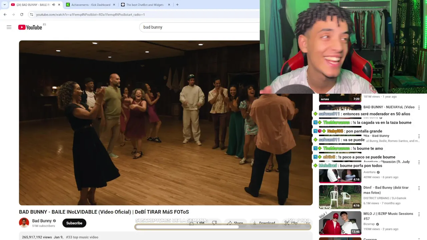The height and width of the screenshot is (240, 427).
Task: Download this video
Action: point(264,223)
